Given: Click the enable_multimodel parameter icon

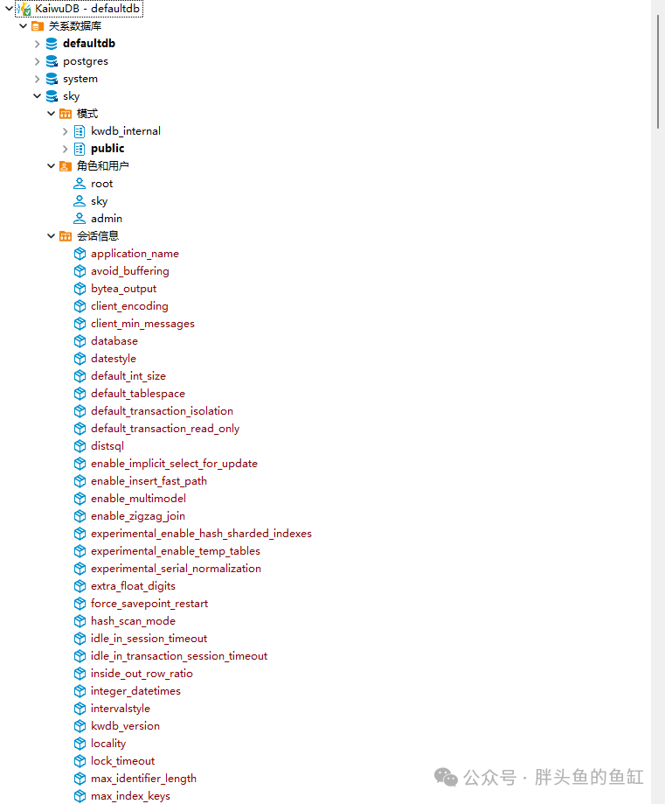Looking at the screenshot, I should tap(80, 499).
